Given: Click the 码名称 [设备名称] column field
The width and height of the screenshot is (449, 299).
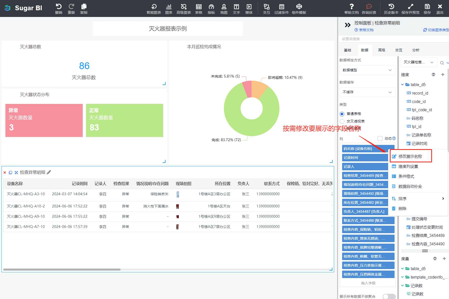Looking at the screenshot, I should coord(368,149).
